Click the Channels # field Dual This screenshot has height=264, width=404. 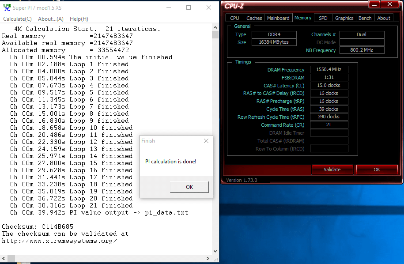(362, 34)
